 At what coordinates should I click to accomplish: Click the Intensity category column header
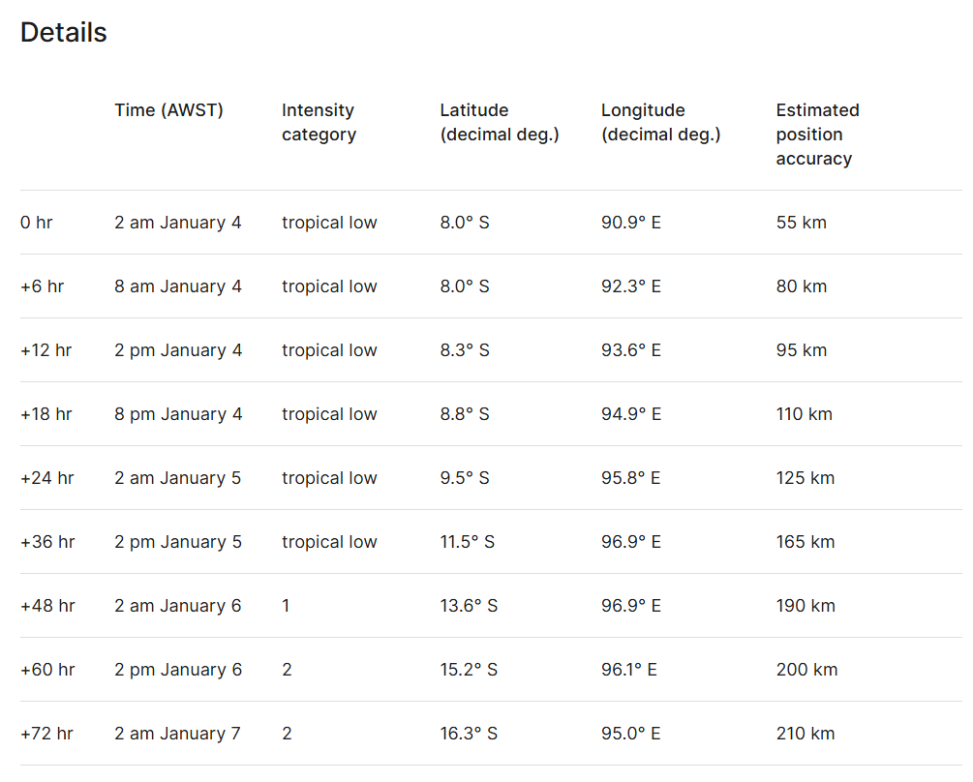319,123
